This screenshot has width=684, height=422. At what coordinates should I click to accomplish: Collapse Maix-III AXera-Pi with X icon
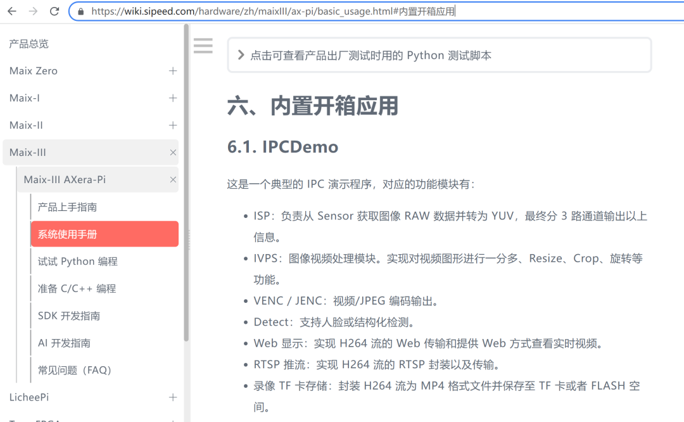pos(173,179)
